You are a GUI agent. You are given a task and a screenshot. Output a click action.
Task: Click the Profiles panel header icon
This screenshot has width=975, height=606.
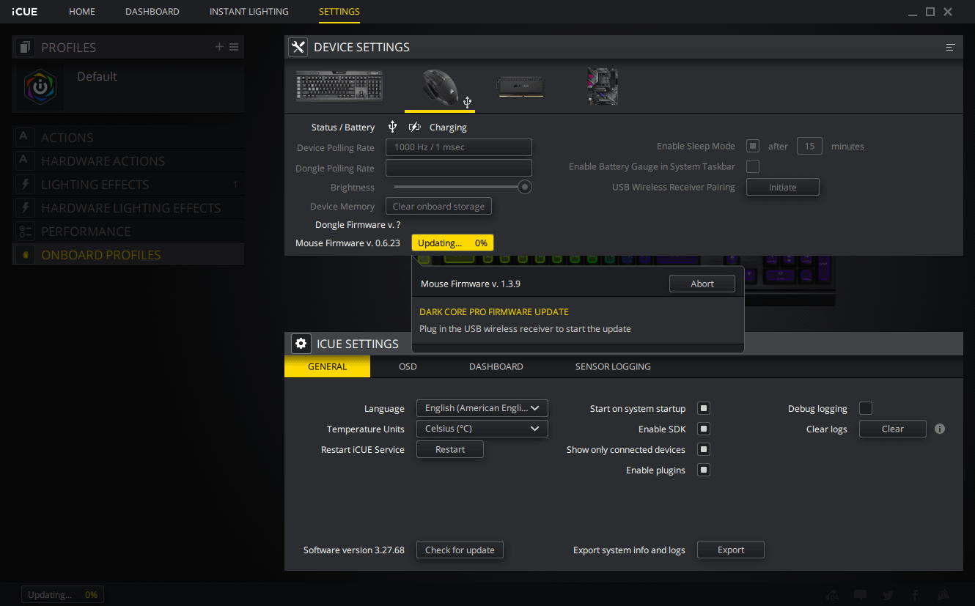(26, 48)
